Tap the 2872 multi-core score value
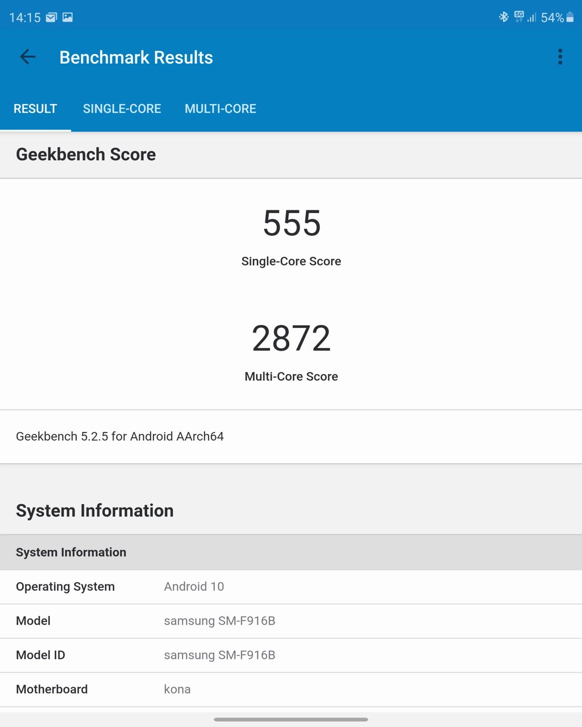The width and height of the screenshot is (582, 727). tap(291, 339)
